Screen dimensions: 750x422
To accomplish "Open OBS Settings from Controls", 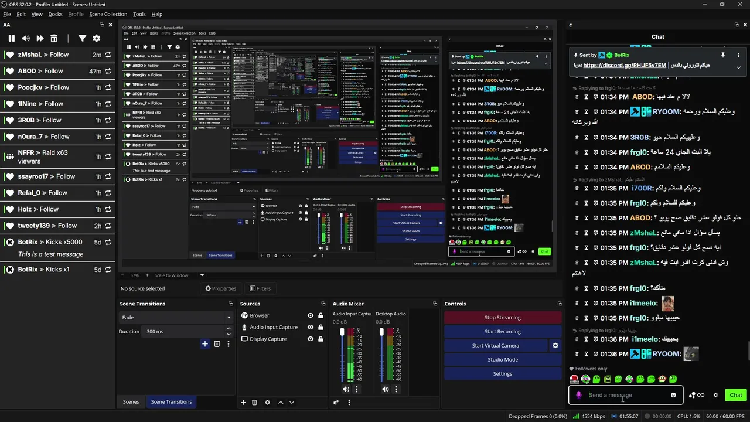I will coord(503,374).
